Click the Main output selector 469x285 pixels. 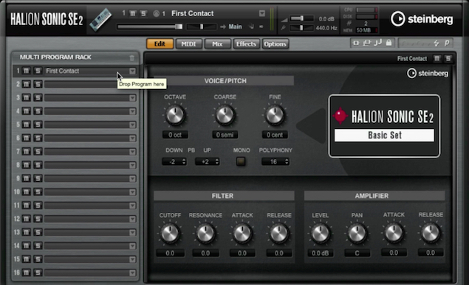(235, 27)
